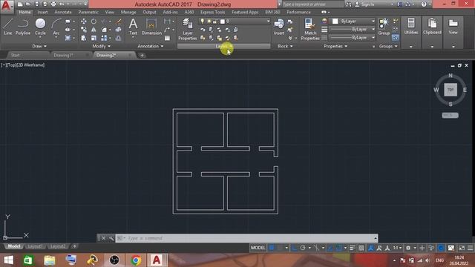
Task: Toggle polar tracking in status bar
Action: [x=303, y=248]
